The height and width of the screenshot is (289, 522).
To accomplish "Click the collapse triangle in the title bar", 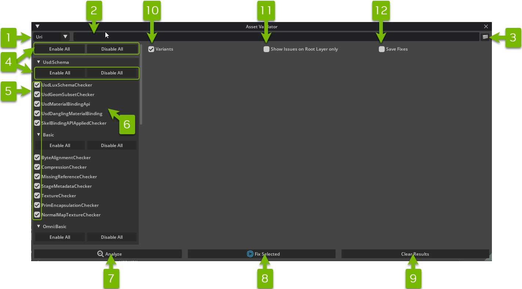I will (x=37, y=26).
